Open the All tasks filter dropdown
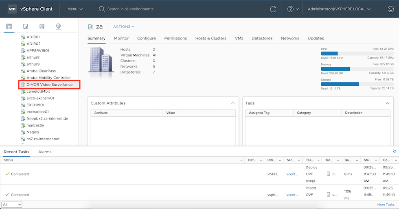 12,205
